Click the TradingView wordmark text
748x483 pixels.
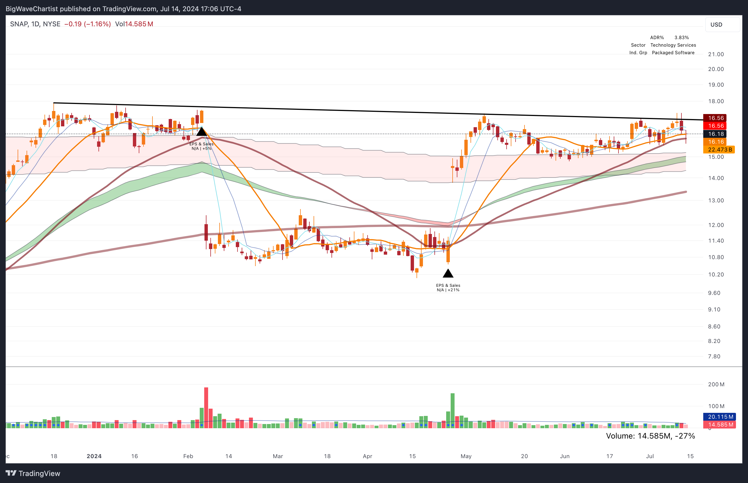click(39, 473)
